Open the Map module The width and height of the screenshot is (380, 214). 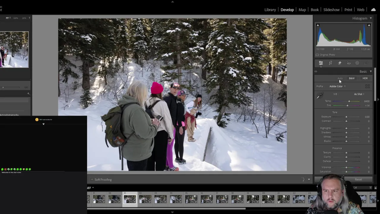[x=302, y=10]
